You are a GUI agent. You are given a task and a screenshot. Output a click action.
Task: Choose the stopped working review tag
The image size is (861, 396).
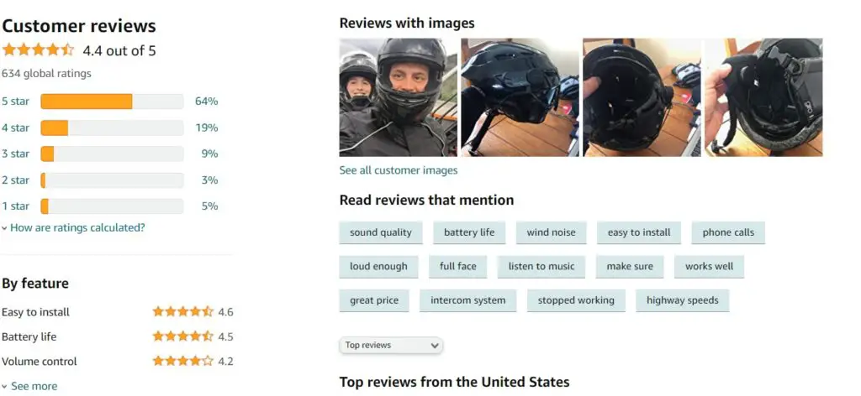click(x=576, y=300)
